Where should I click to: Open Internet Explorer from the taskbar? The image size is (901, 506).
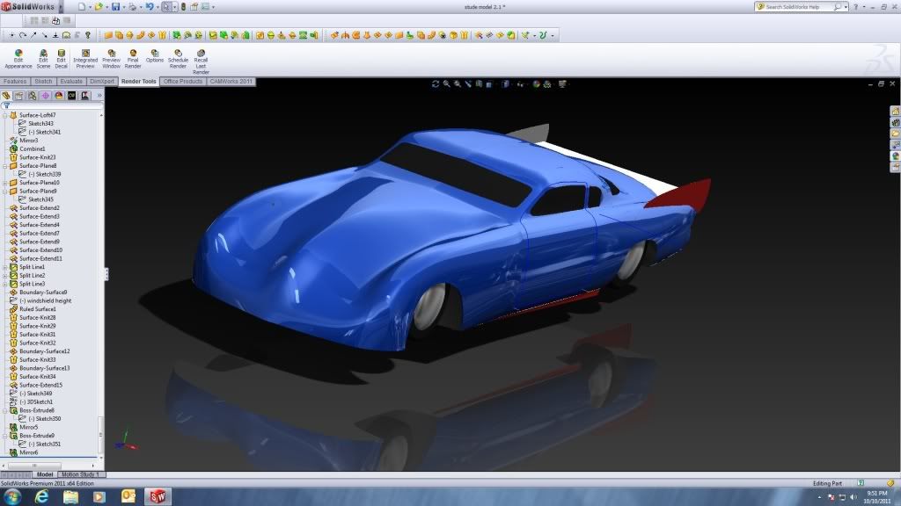41,497
